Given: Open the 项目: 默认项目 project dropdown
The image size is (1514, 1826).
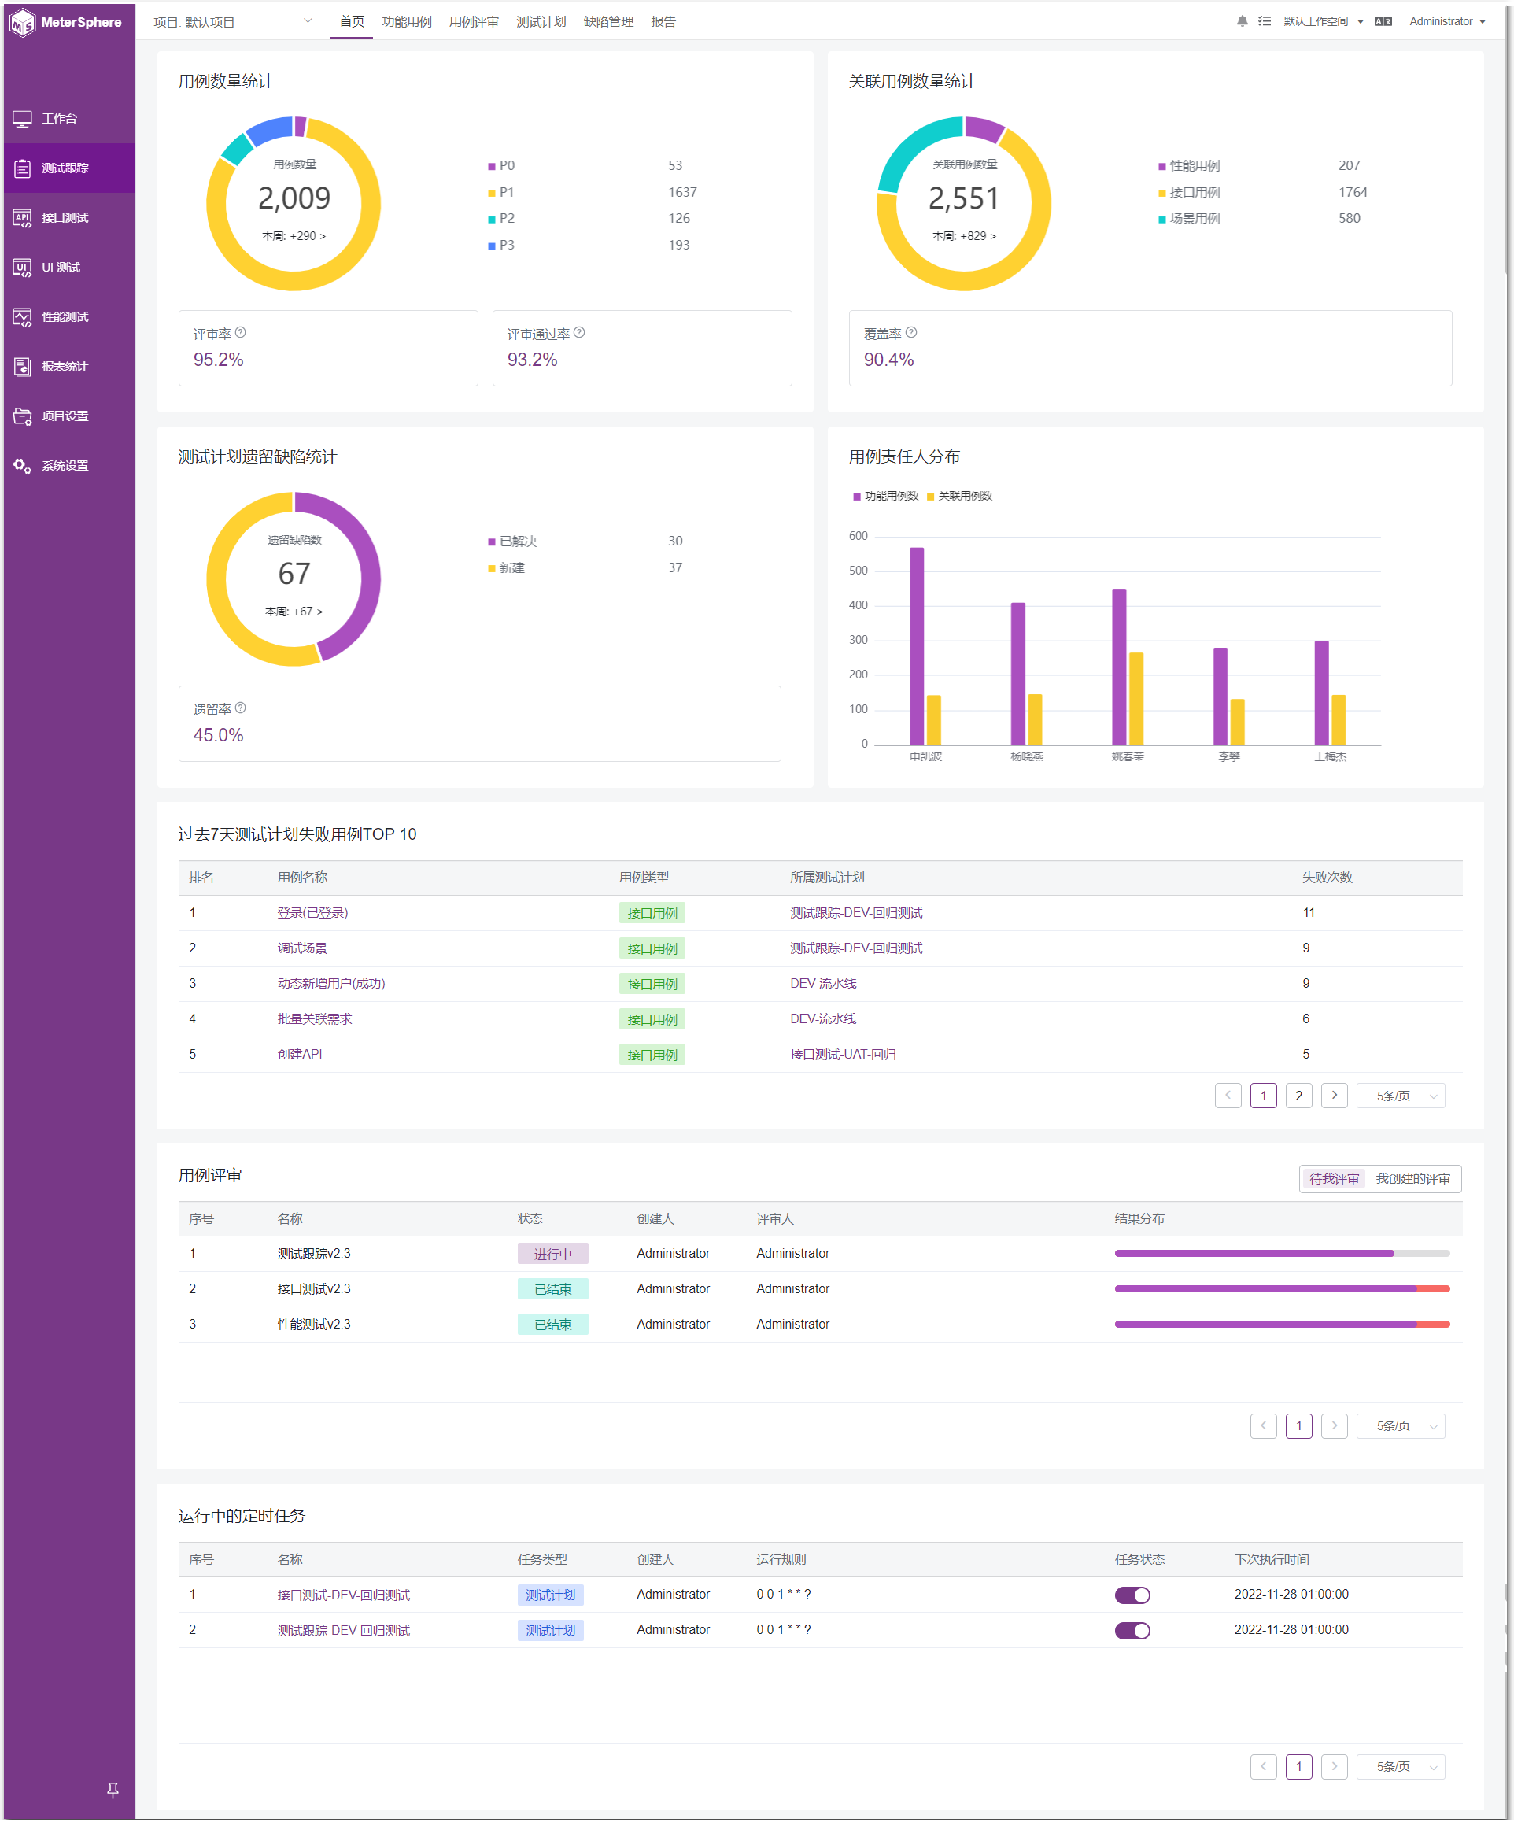Looking at the screenshot, I should coord(232,22).
